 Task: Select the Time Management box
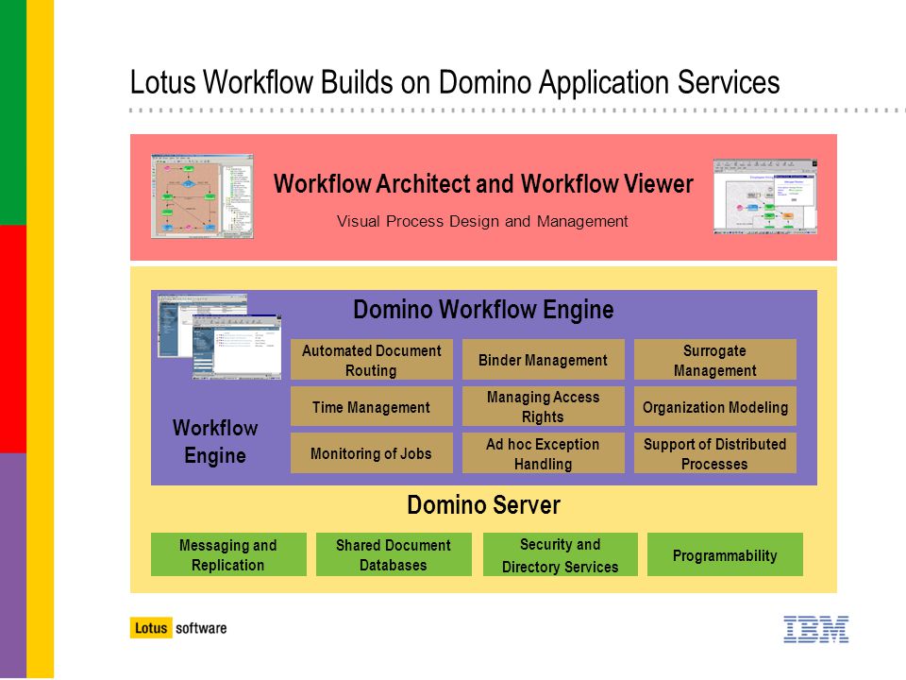(372, 406)
